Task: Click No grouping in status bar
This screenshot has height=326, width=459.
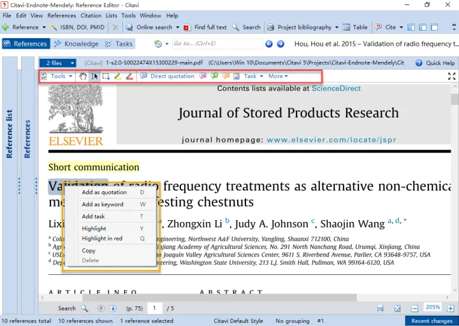Action: 293,321
